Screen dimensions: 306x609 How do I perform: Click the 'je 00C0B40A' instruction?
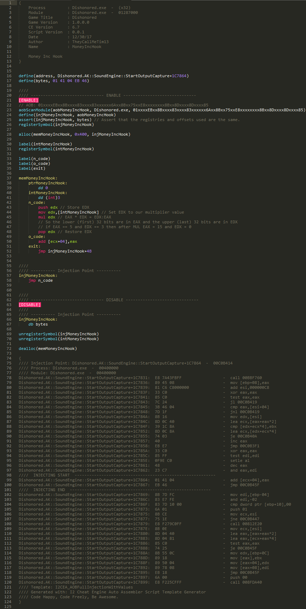click(243, 436)
